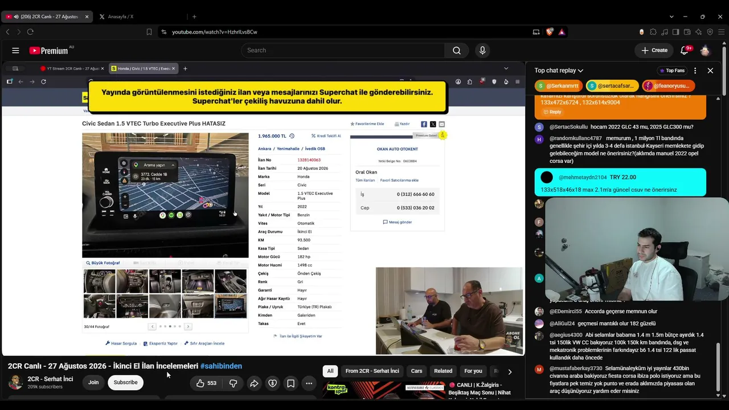Open the browser tab search chevron

tap(671, 17)
